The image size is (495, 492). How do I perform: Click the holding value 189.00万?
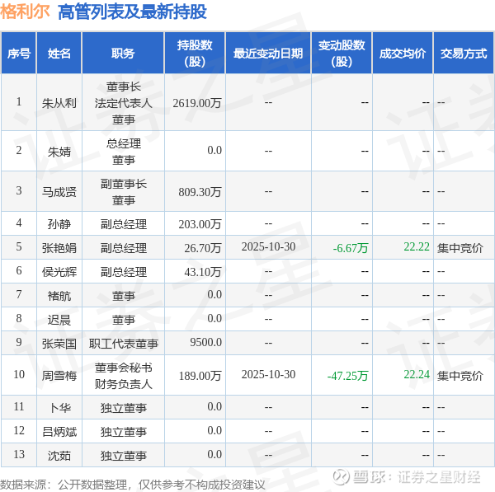(200, 376)
